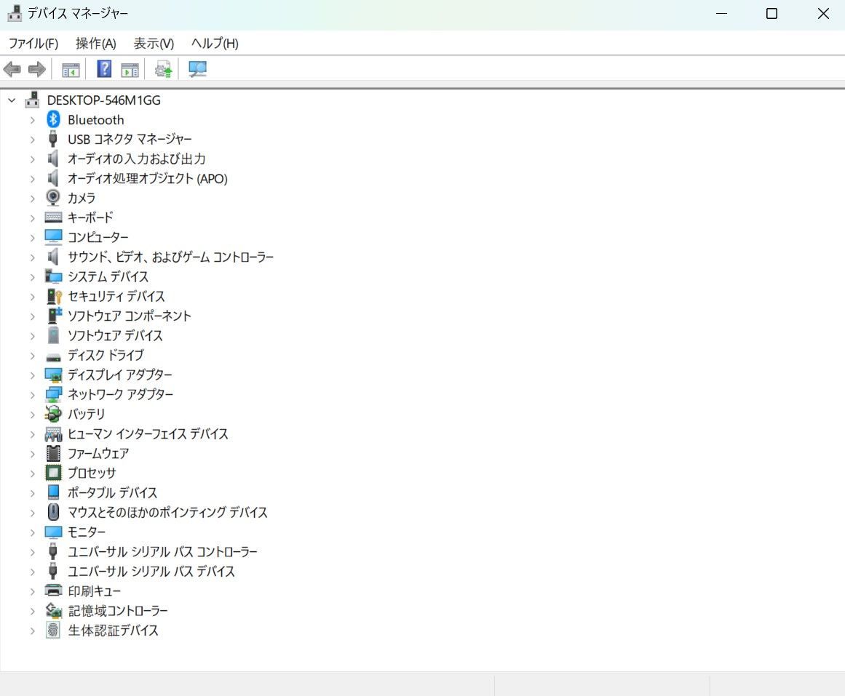This screenshot has height=696, width=845.
Task: Select the ディスク ドライブ row label
Action: [x=106, y=355]
